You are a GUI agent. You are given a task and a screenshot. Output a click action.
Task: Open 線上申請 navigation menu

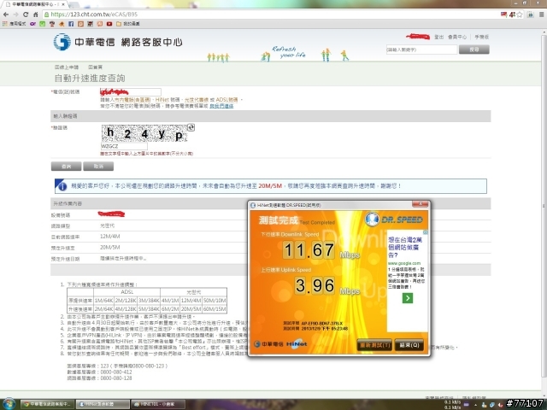tap(67, 67)
